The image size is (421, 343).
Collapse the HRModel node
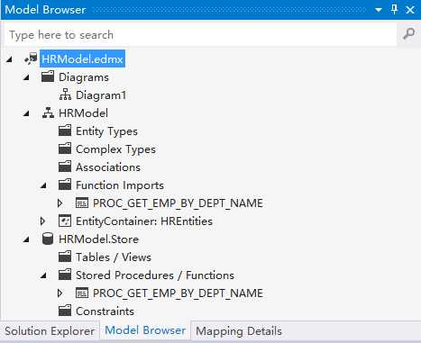coord(26,113)
